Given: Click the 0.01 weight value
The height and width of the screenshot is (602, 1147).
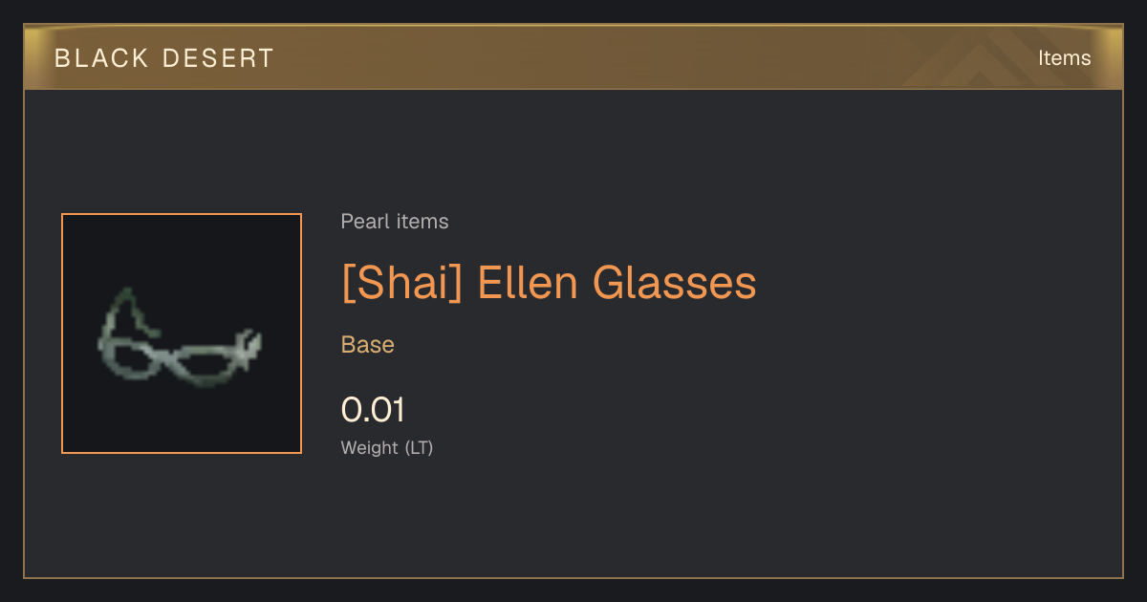Looking at the screenshot, I should point(373,410).
